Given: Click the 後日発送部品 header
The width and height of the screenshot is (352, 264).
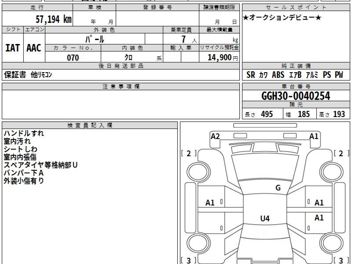Looking at the screenshot, I should [x=121, y=66].
